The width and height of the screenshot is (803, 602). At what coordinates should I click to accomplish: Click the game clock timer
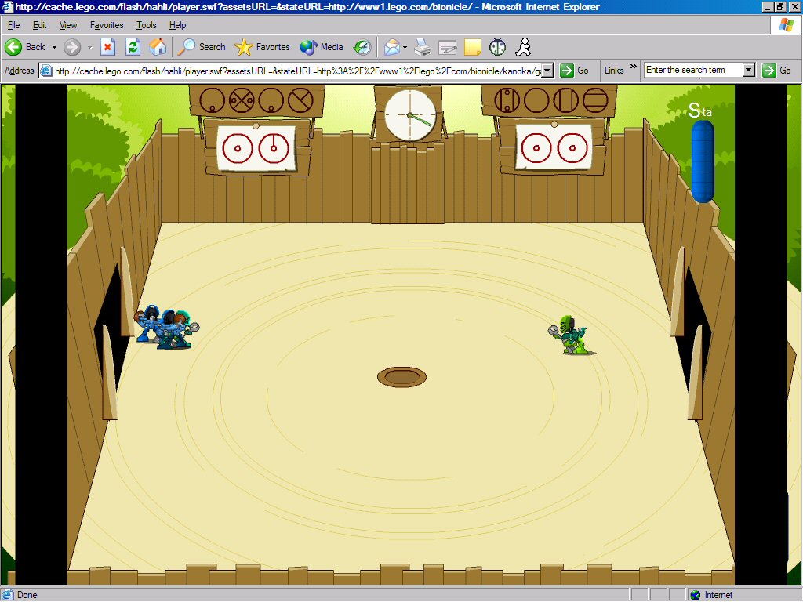point(410,116)
